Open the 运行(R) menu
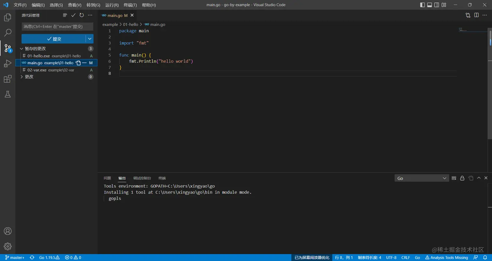 (x=112, y=5)
